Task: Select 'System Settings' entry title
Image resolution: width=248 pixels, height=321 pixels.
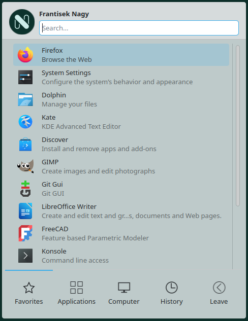Action: pos(66,73)
